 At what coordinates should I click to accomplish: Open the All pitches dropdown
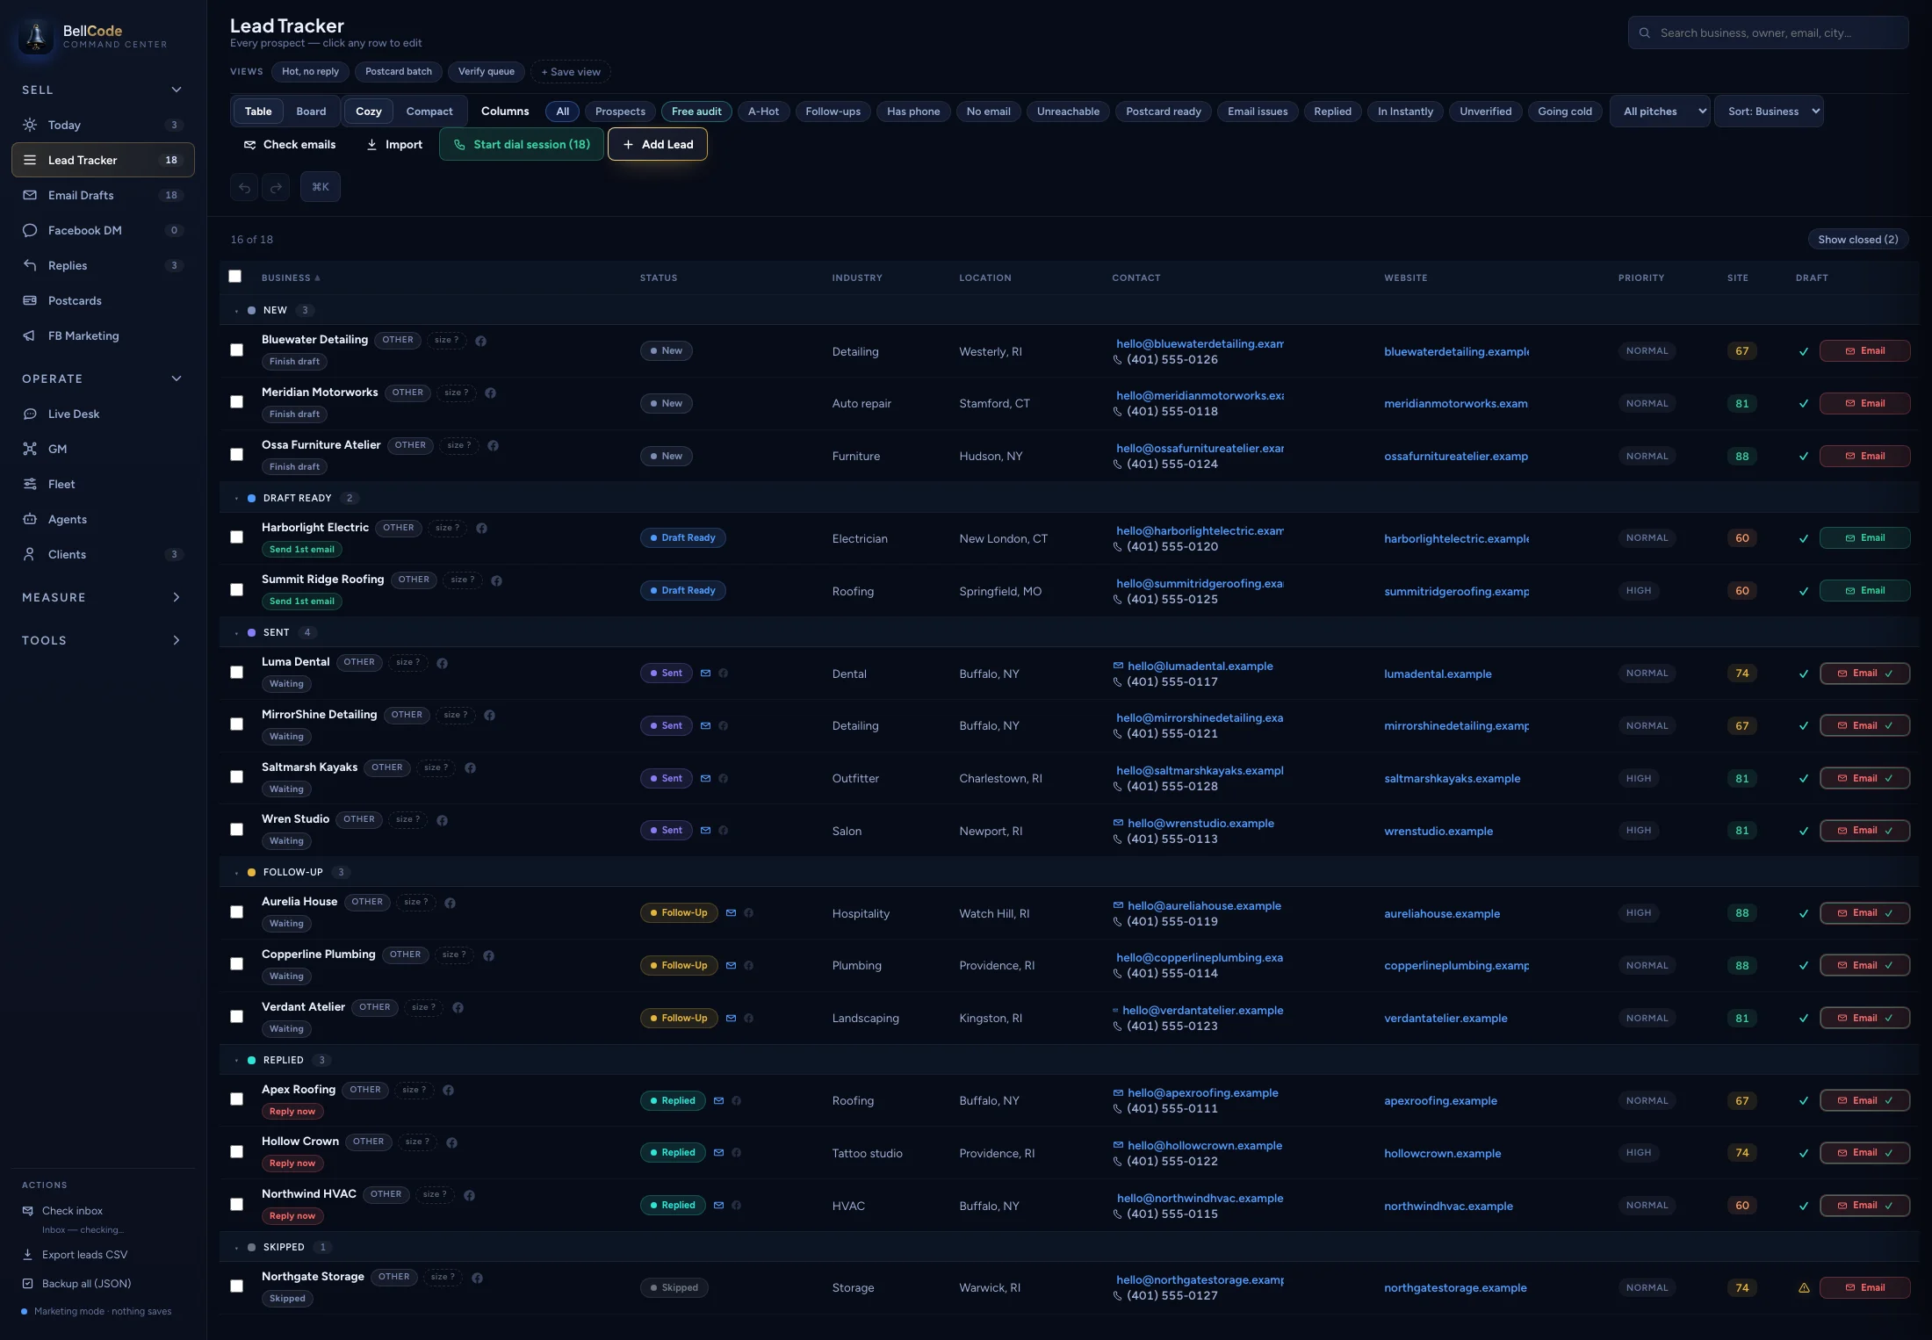[x=1660, y=112]
